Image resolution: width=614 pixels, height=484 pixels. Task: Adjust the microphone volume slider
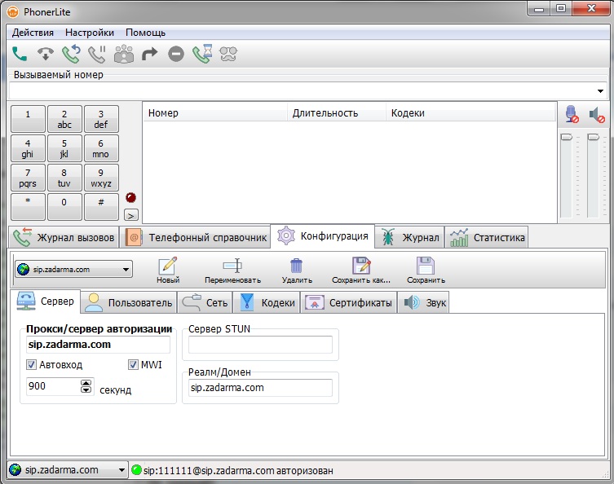point(566,137)
